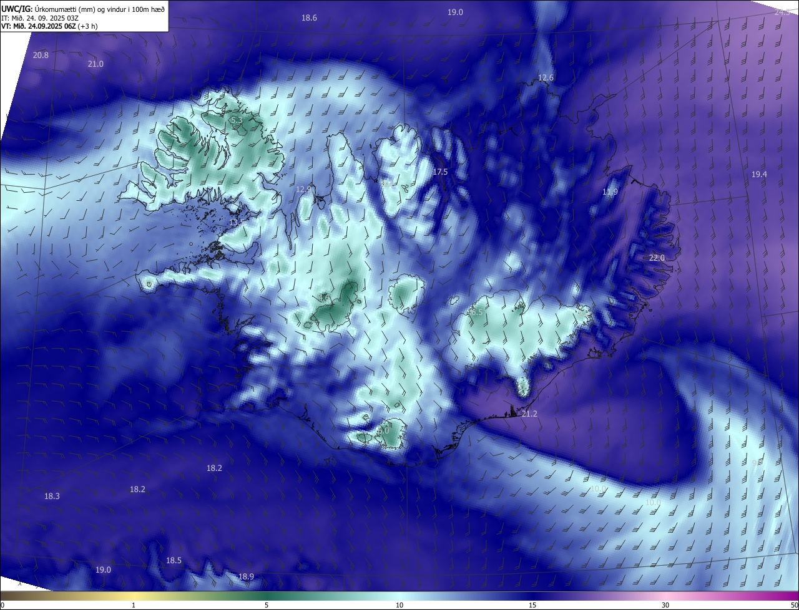Click the 21.2 value label
This screenshot has width=799, height=610.
pyautogui.click(x=529, y=414)
